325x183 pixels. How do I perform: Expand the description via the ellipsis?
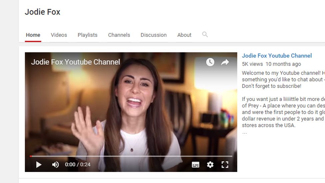pyautogui.click(x=244, y=133)
